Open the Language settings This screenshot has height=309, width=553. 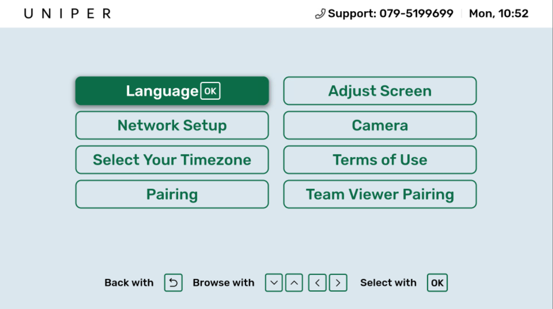(x=172, y=91)
